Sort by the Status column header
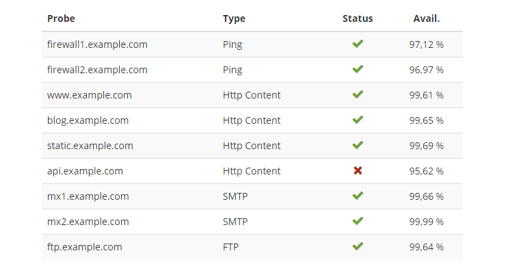This screenshot has height=275, width=506. [358, 18]
